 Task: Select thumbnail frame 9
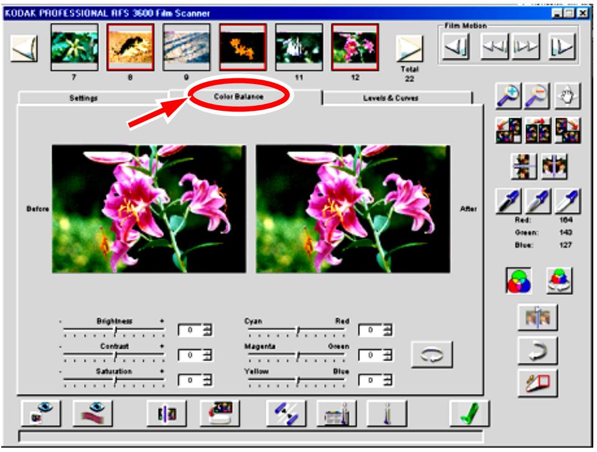[187, 47]
